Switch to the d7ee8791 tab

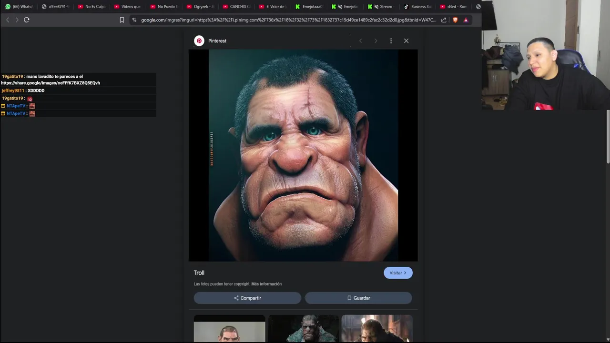[55, 7]
